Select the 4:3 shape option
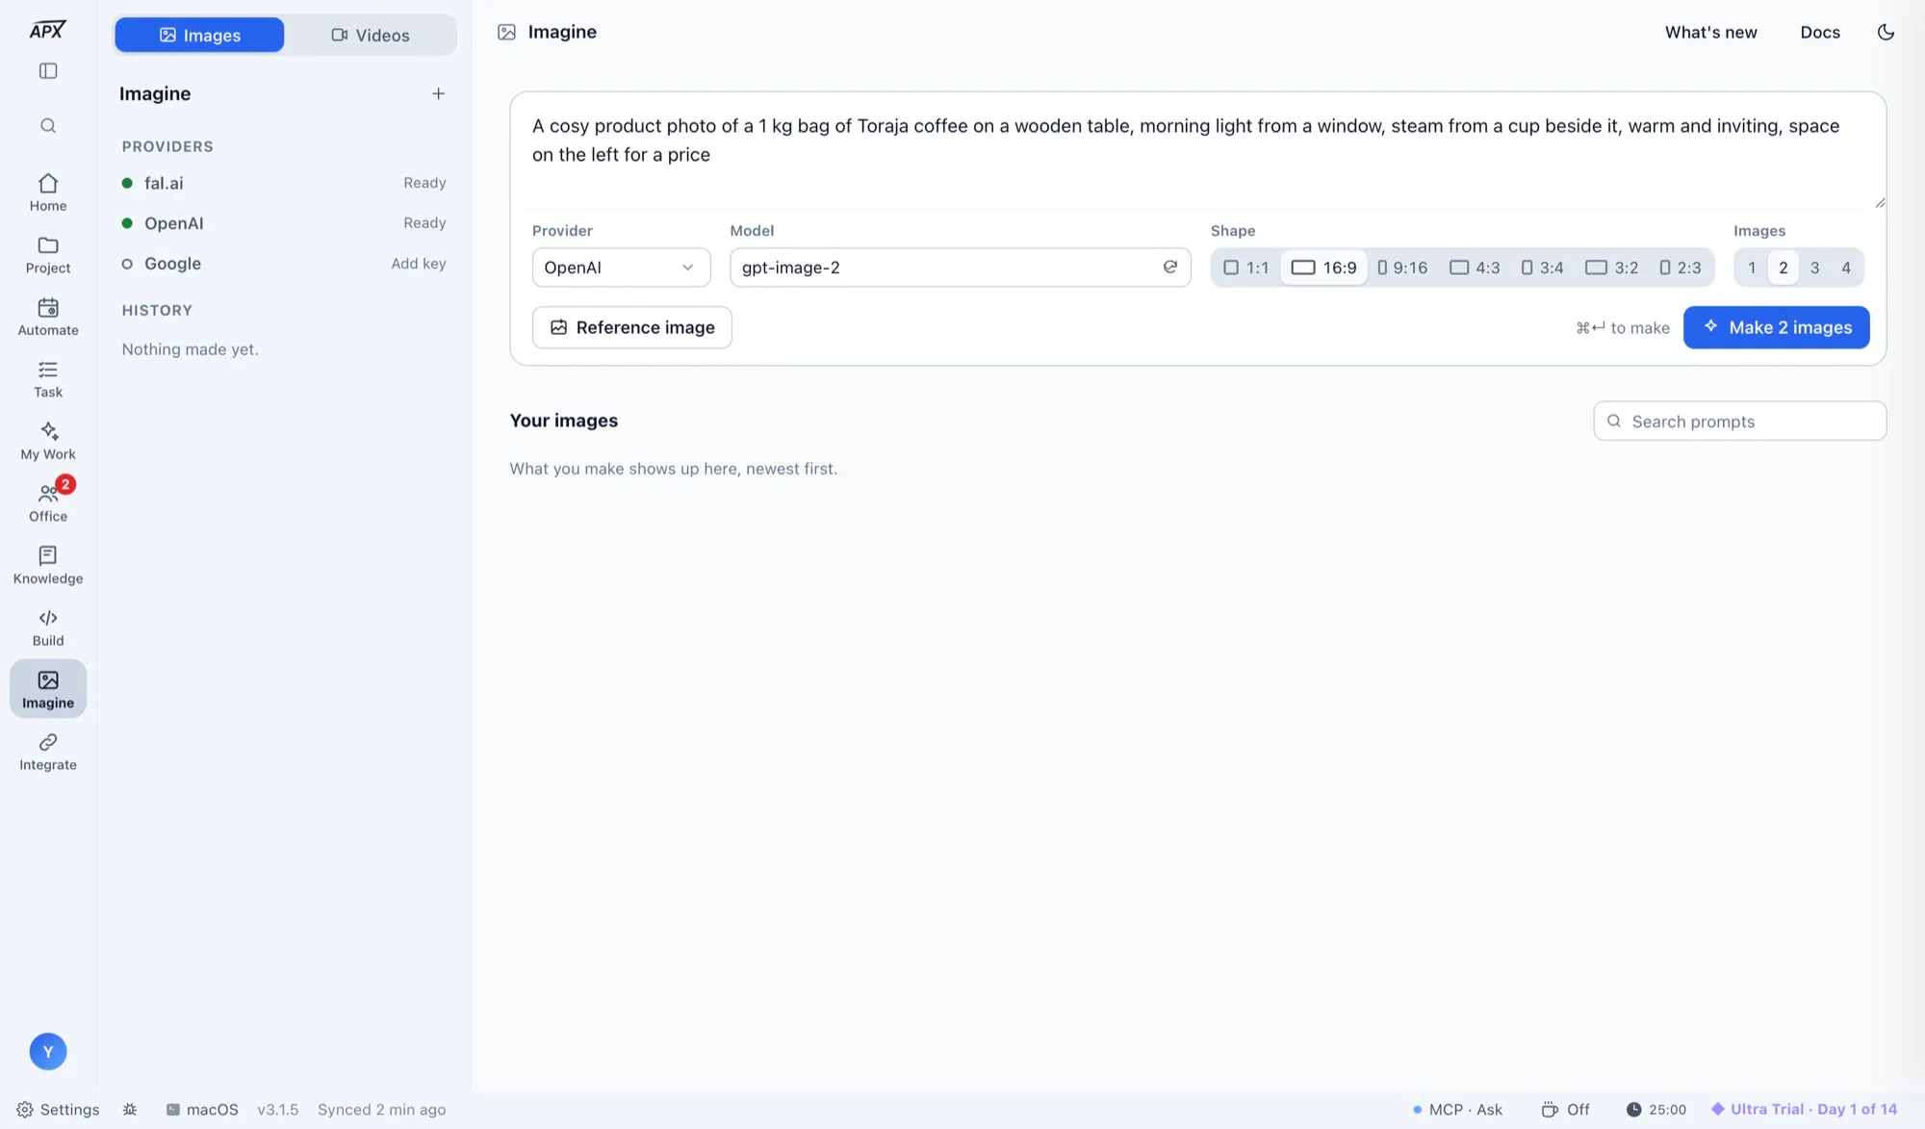Viewport: 1925px width, 1129px height. pos(1475,268)
